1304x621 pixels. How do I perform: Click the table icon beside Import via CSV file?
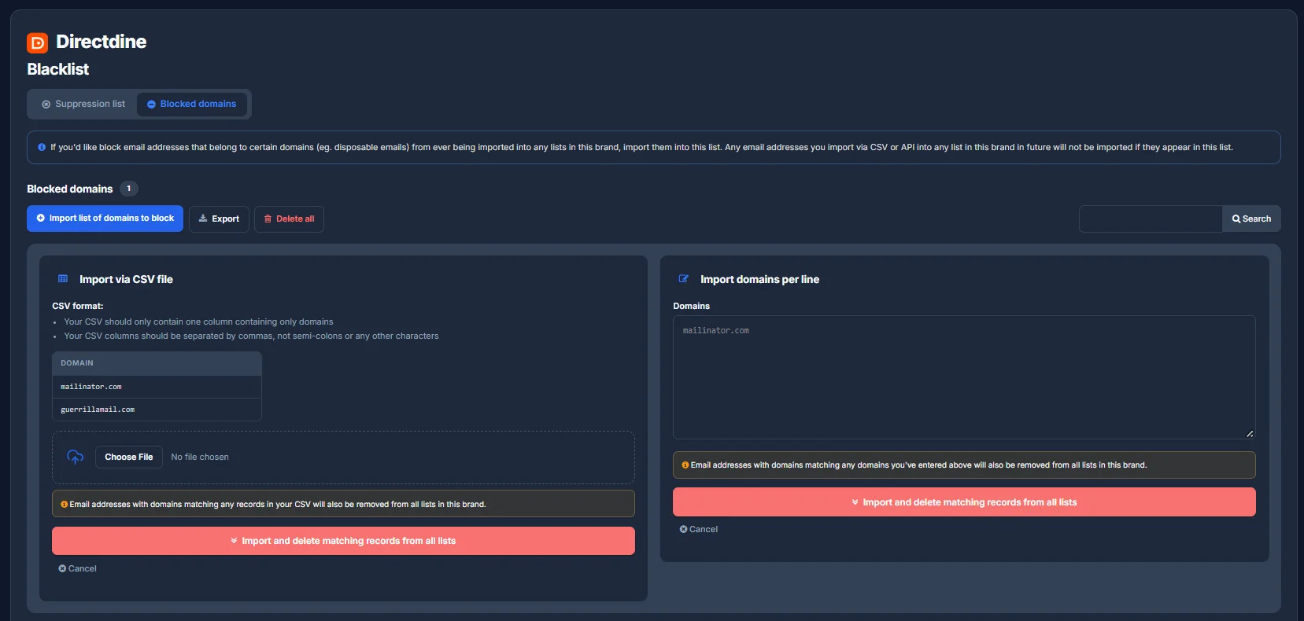(63, 279)
